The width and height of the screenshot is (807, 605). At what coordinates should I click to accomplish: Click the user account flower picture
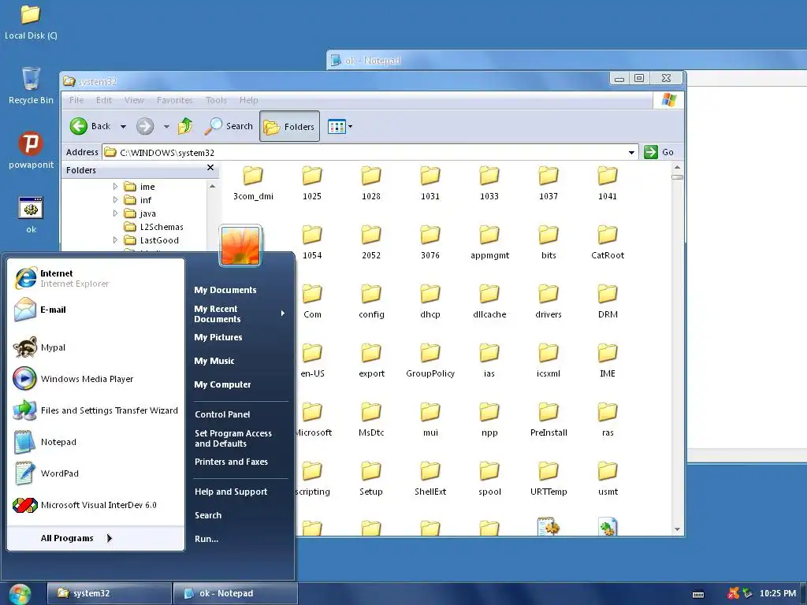tap(240, 246)
